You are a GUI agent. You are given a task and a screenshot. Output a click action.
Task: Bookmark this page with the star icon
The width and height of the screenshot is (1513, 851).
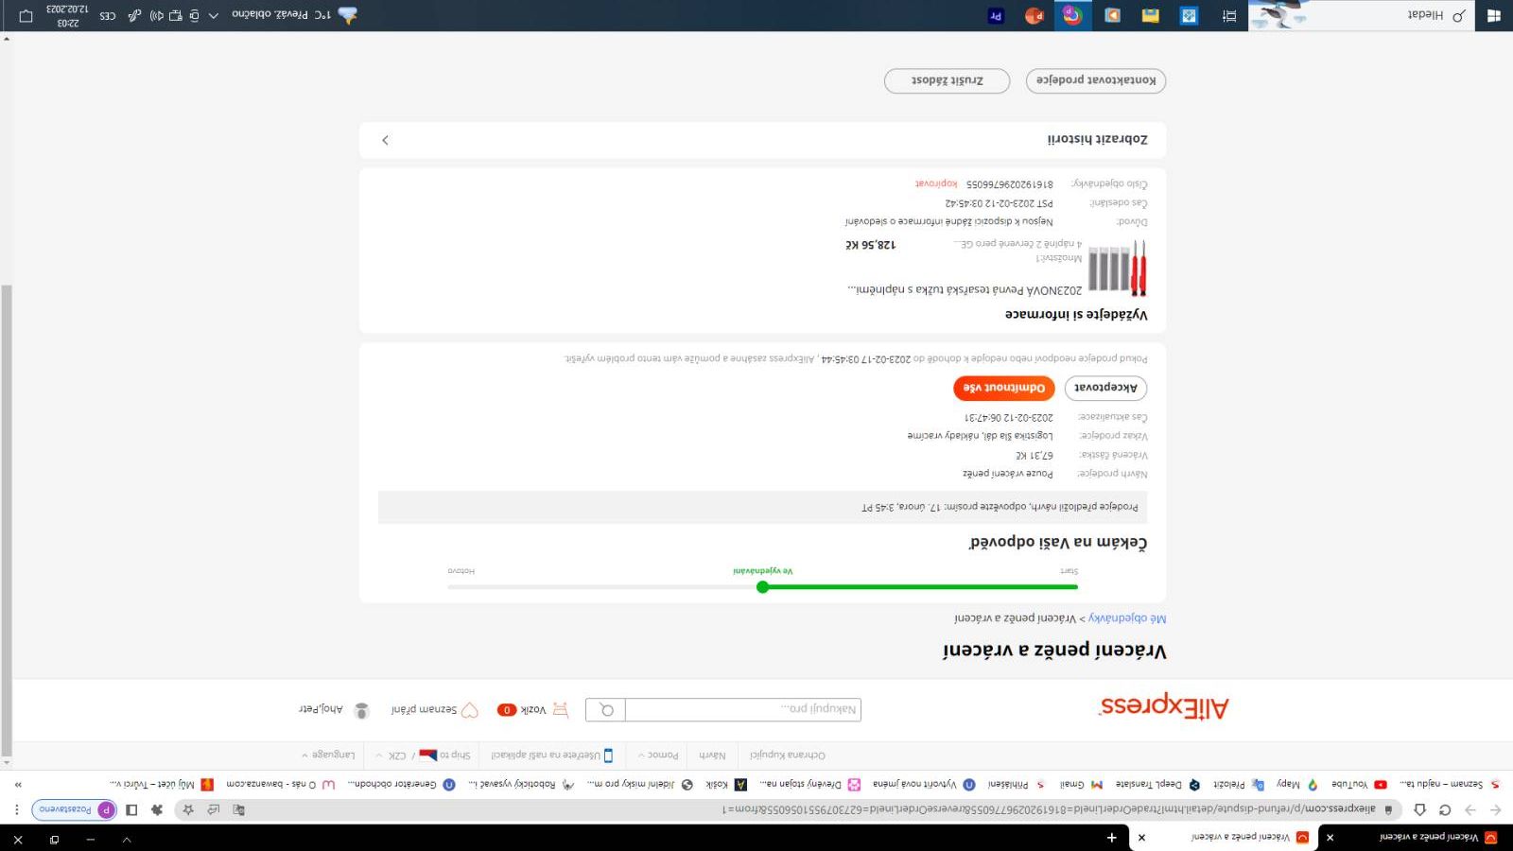coord(188,809)
